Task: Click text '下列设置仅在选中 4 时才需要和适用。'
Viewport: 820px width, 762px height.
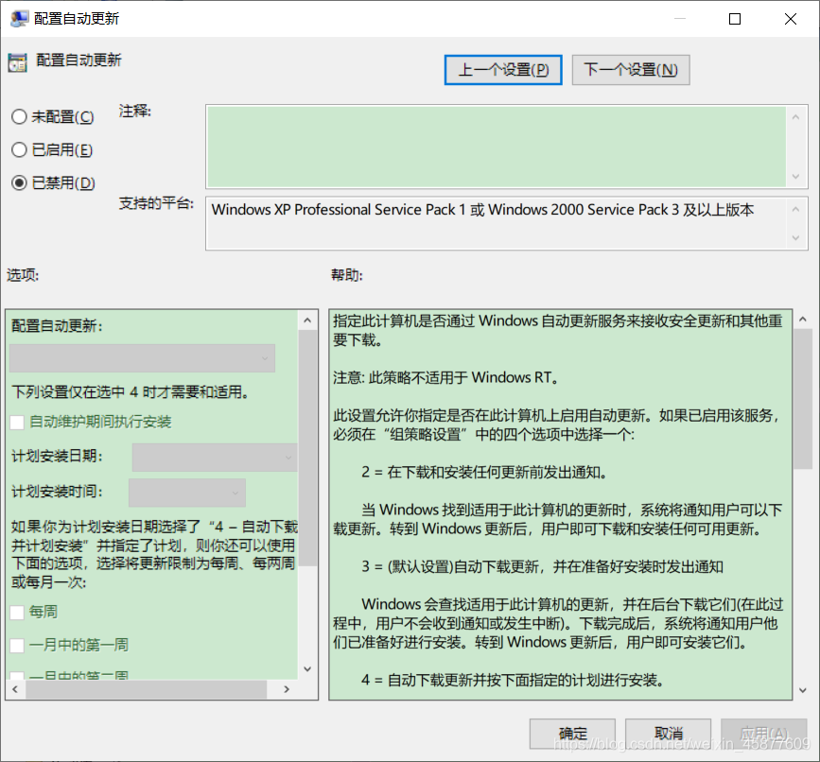Action: pos(131,392)
